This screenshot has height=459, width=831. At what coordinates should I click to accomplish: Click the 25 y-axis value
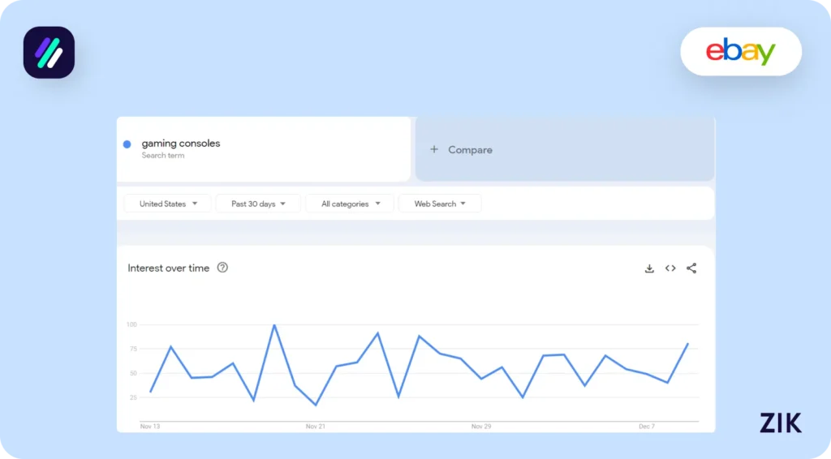point(133,397)
